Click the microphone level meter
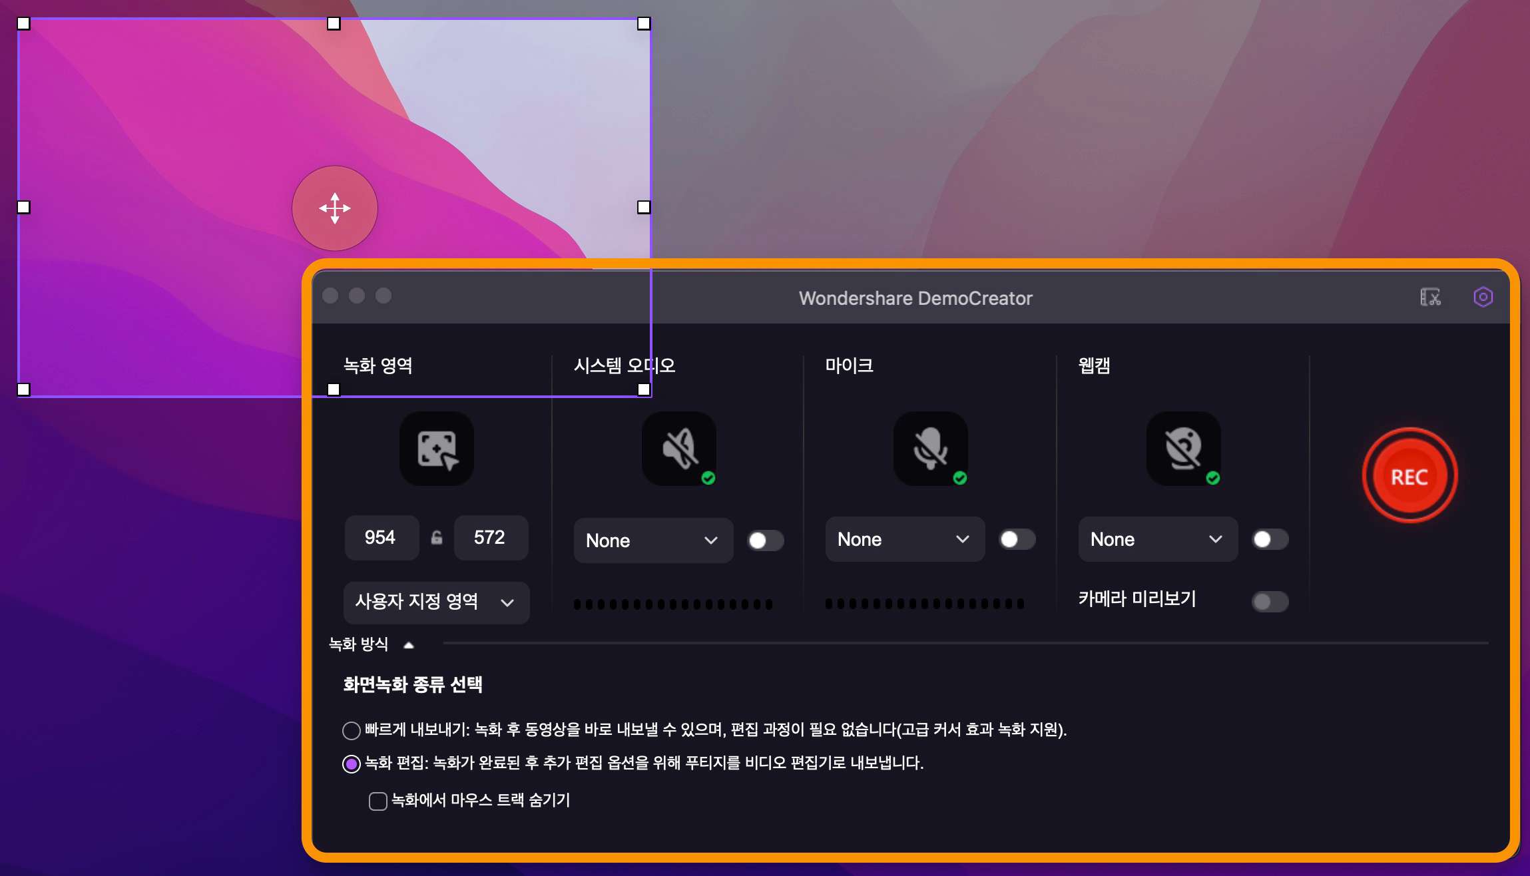This screenshot has width=1530, height=876. tap(925, 604)
